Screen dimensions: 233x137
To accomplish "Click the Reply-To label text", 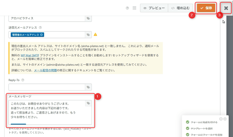I will 14,80.
